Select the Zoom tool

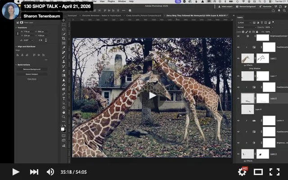point(64,117)
